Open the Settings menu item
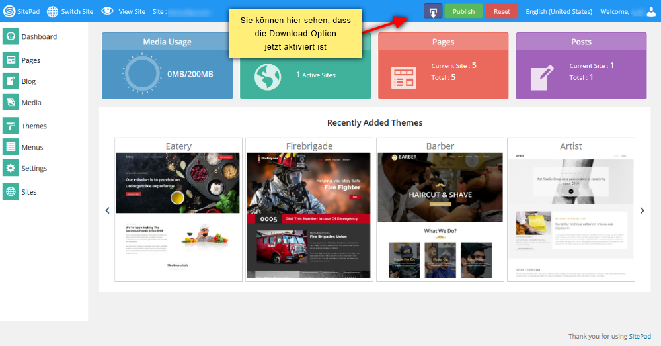 pos(34,168)
